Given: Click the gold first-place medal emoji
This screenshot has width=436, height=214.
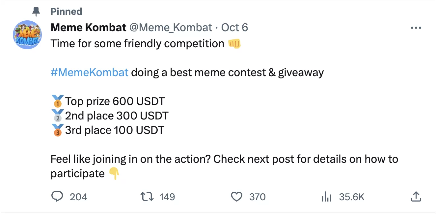Looking at the screenshot, I should point(58,101).
